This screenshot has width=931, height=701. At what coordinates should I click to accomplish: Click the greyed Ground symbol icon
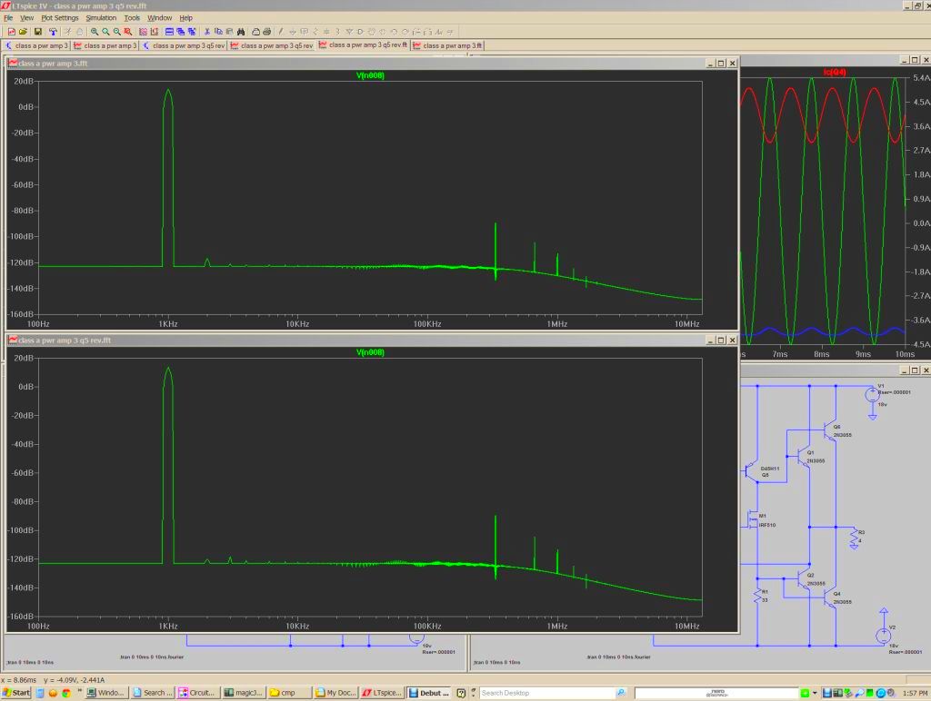(293, 32)
